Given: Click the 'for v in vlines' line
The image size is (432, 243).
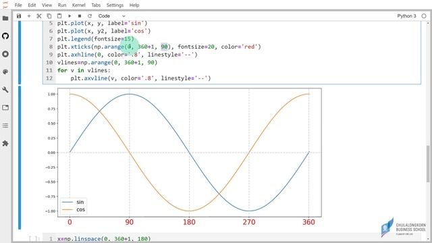Looking at the screenshot, I should pyautogui.click(x=84, y=70).
